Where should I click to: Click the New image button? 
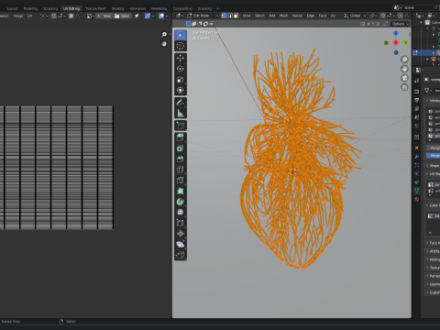(104, 16)
